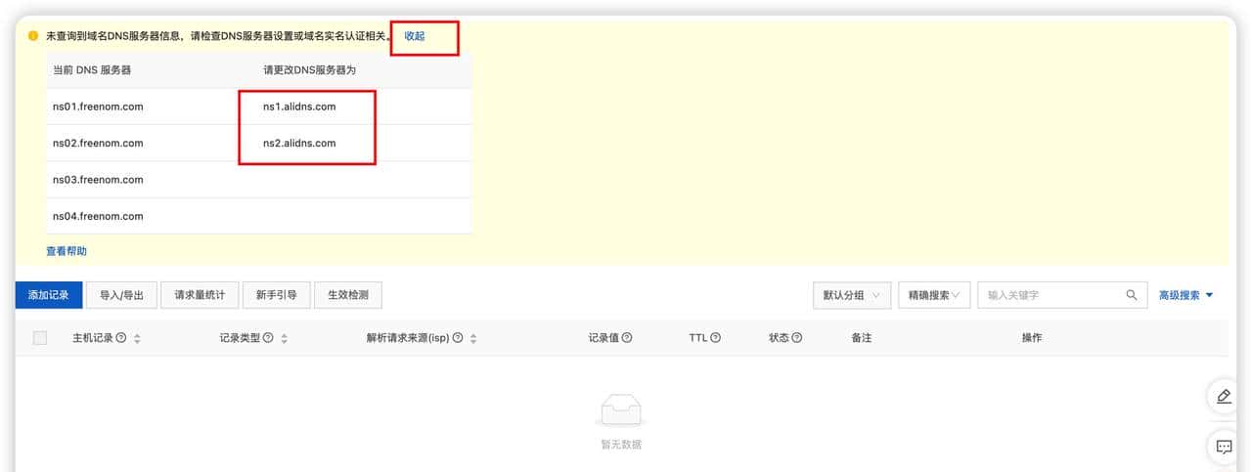Click the pencil edit feedback icon

click(1224, 397)
